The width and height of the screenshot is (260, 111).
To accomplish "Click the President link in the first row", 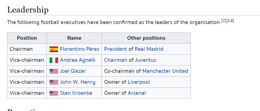I will 115,49.
